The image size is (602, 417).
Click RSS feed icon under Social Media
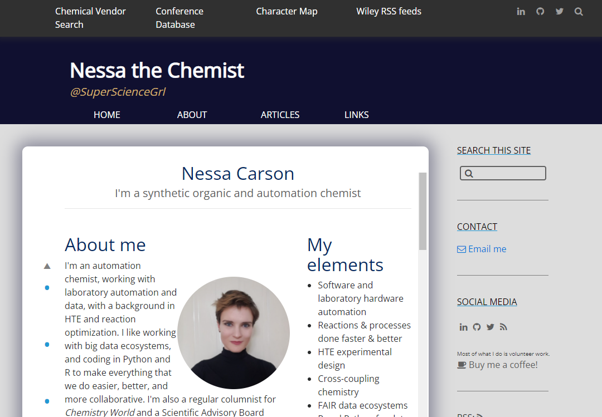tap(503, 327)
